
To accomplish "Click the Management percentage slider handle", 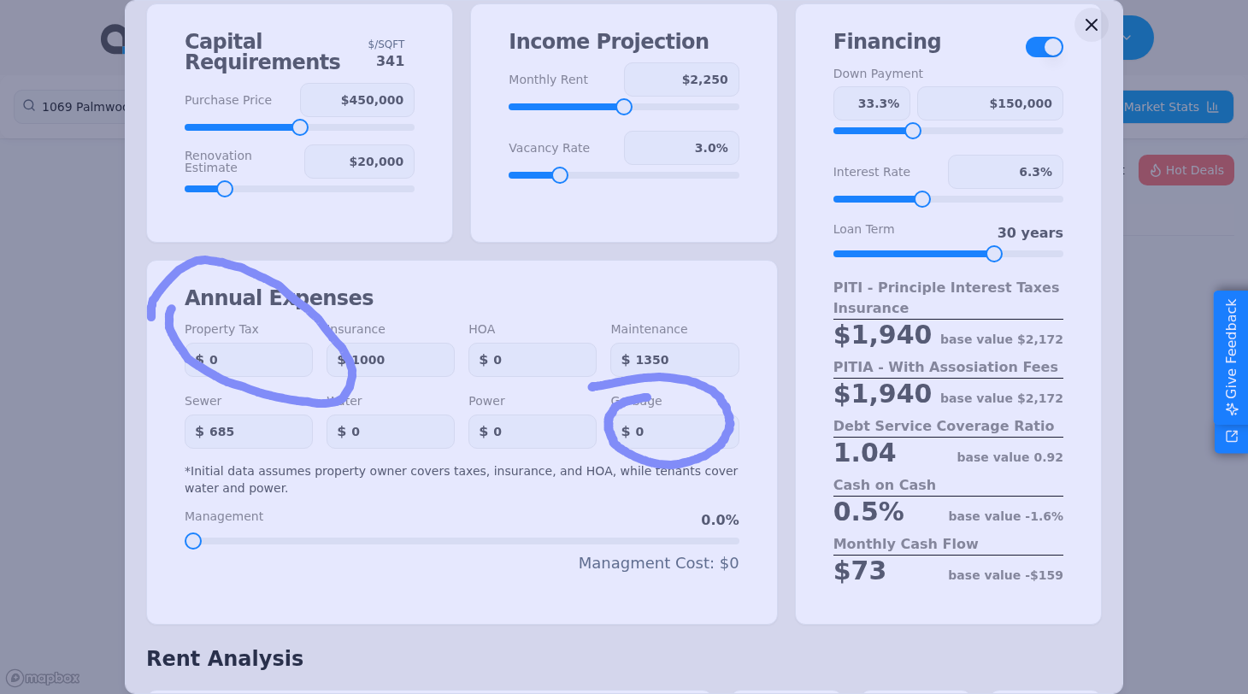I will coord(193,541).
